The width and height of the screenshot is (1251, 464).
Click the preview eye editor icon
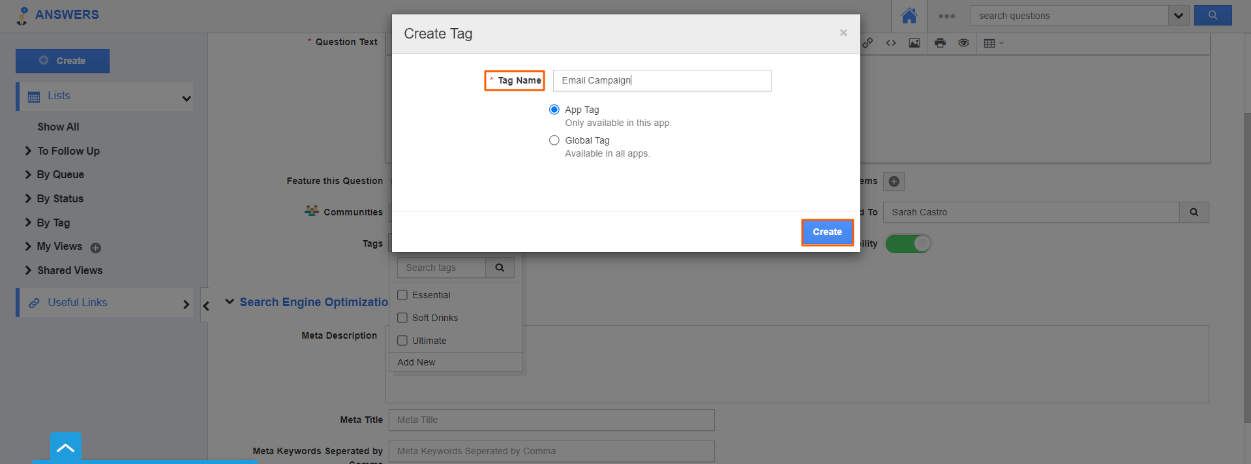pyautogui.click(x=963, y=43)
